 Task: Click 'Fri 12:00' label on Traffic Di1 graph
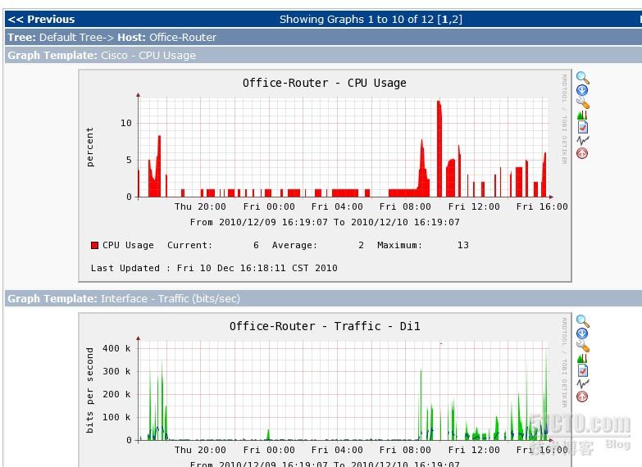[x=474, y=450]
